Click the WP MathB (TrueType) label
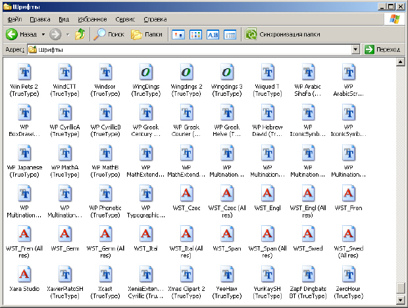 click(105, 171)
